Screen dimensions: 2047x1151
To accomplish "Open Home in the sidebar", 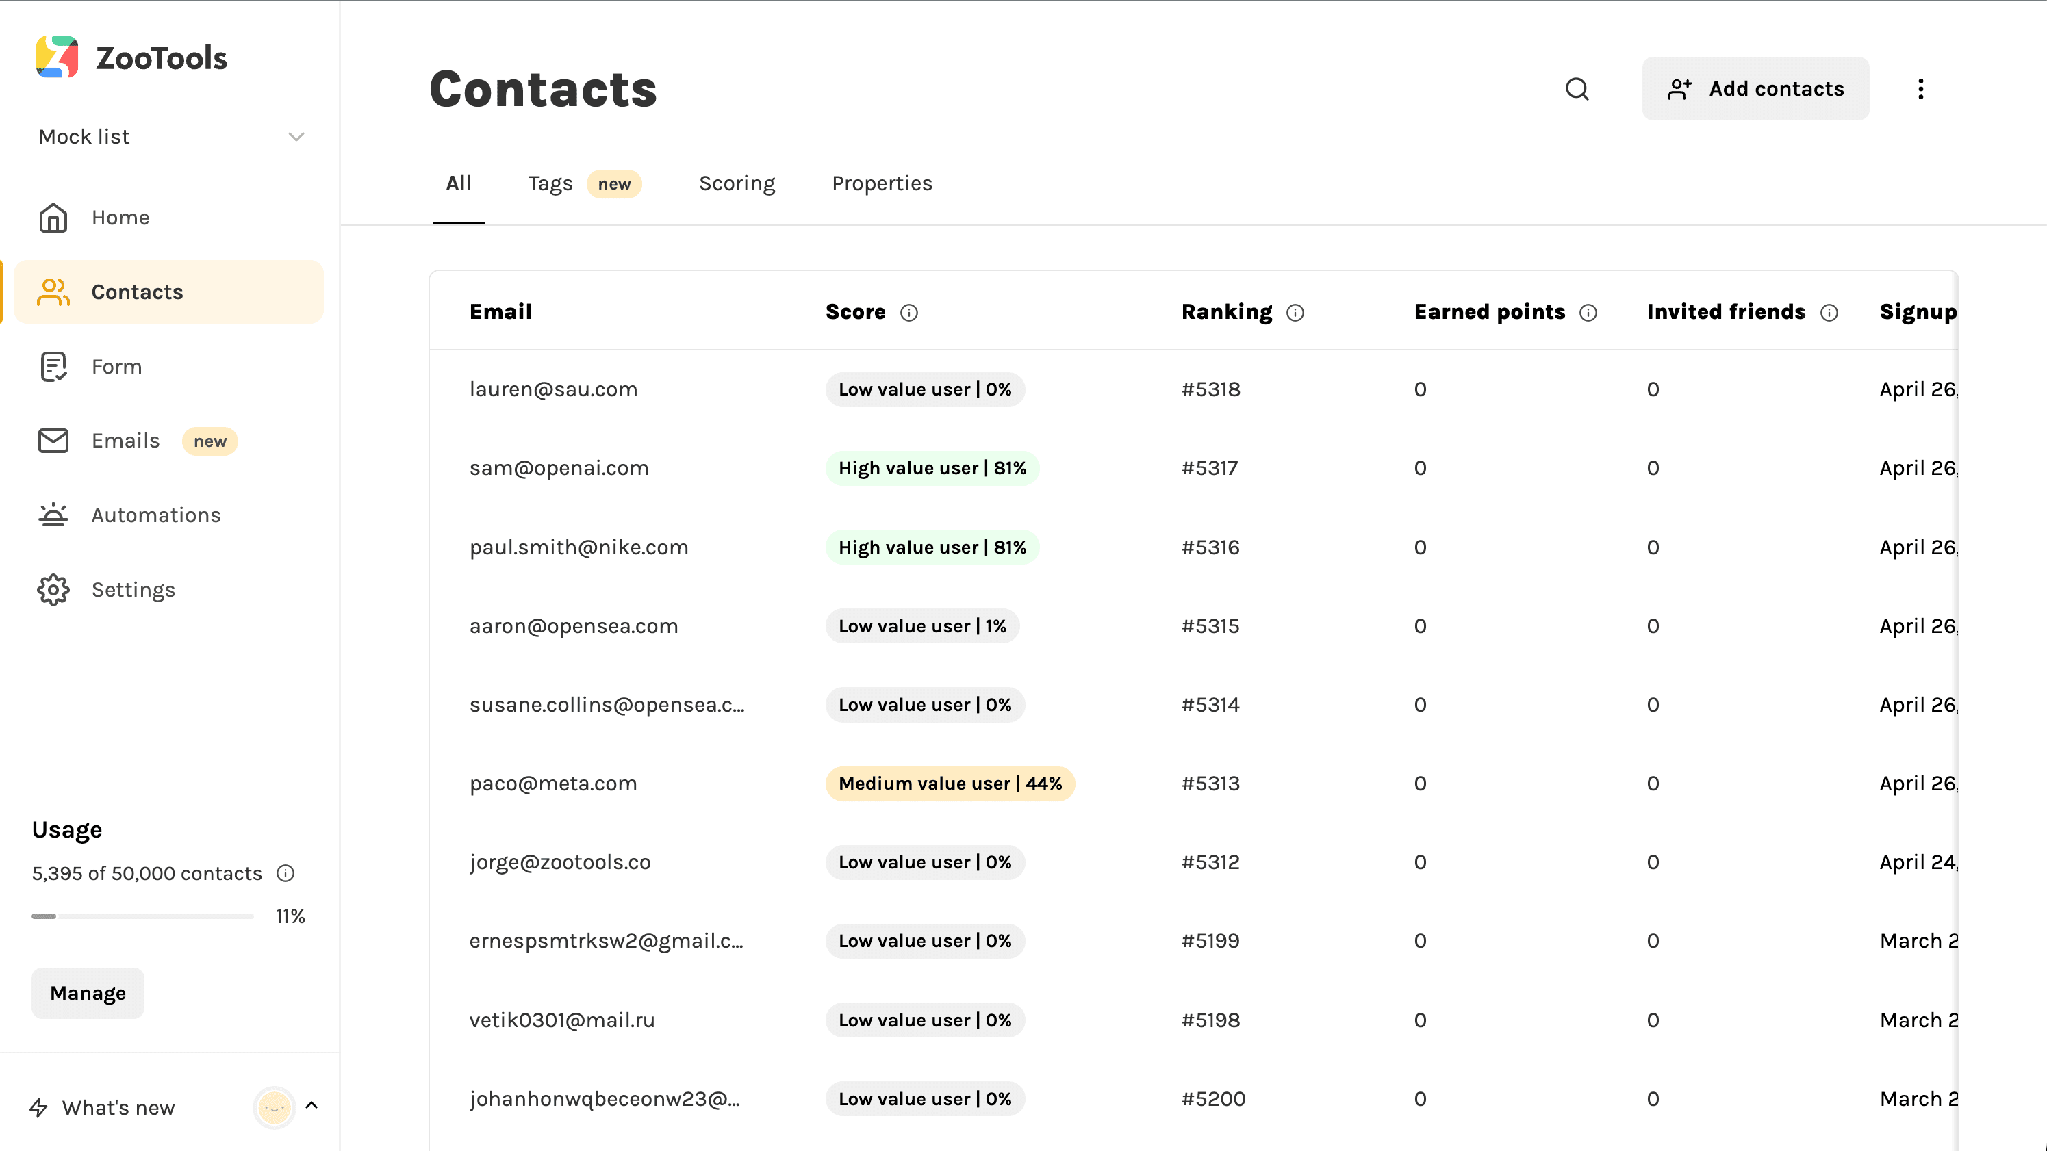I will 168,218.
